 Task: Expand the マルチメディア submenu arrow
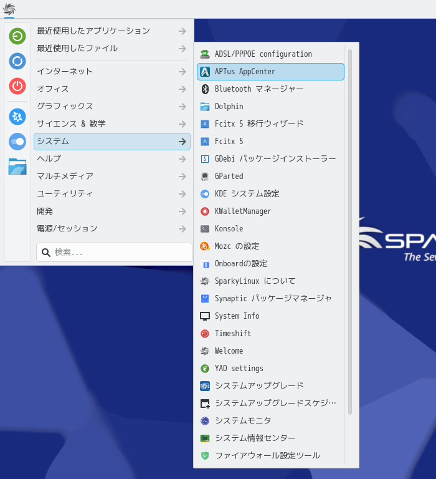point(182,177)
